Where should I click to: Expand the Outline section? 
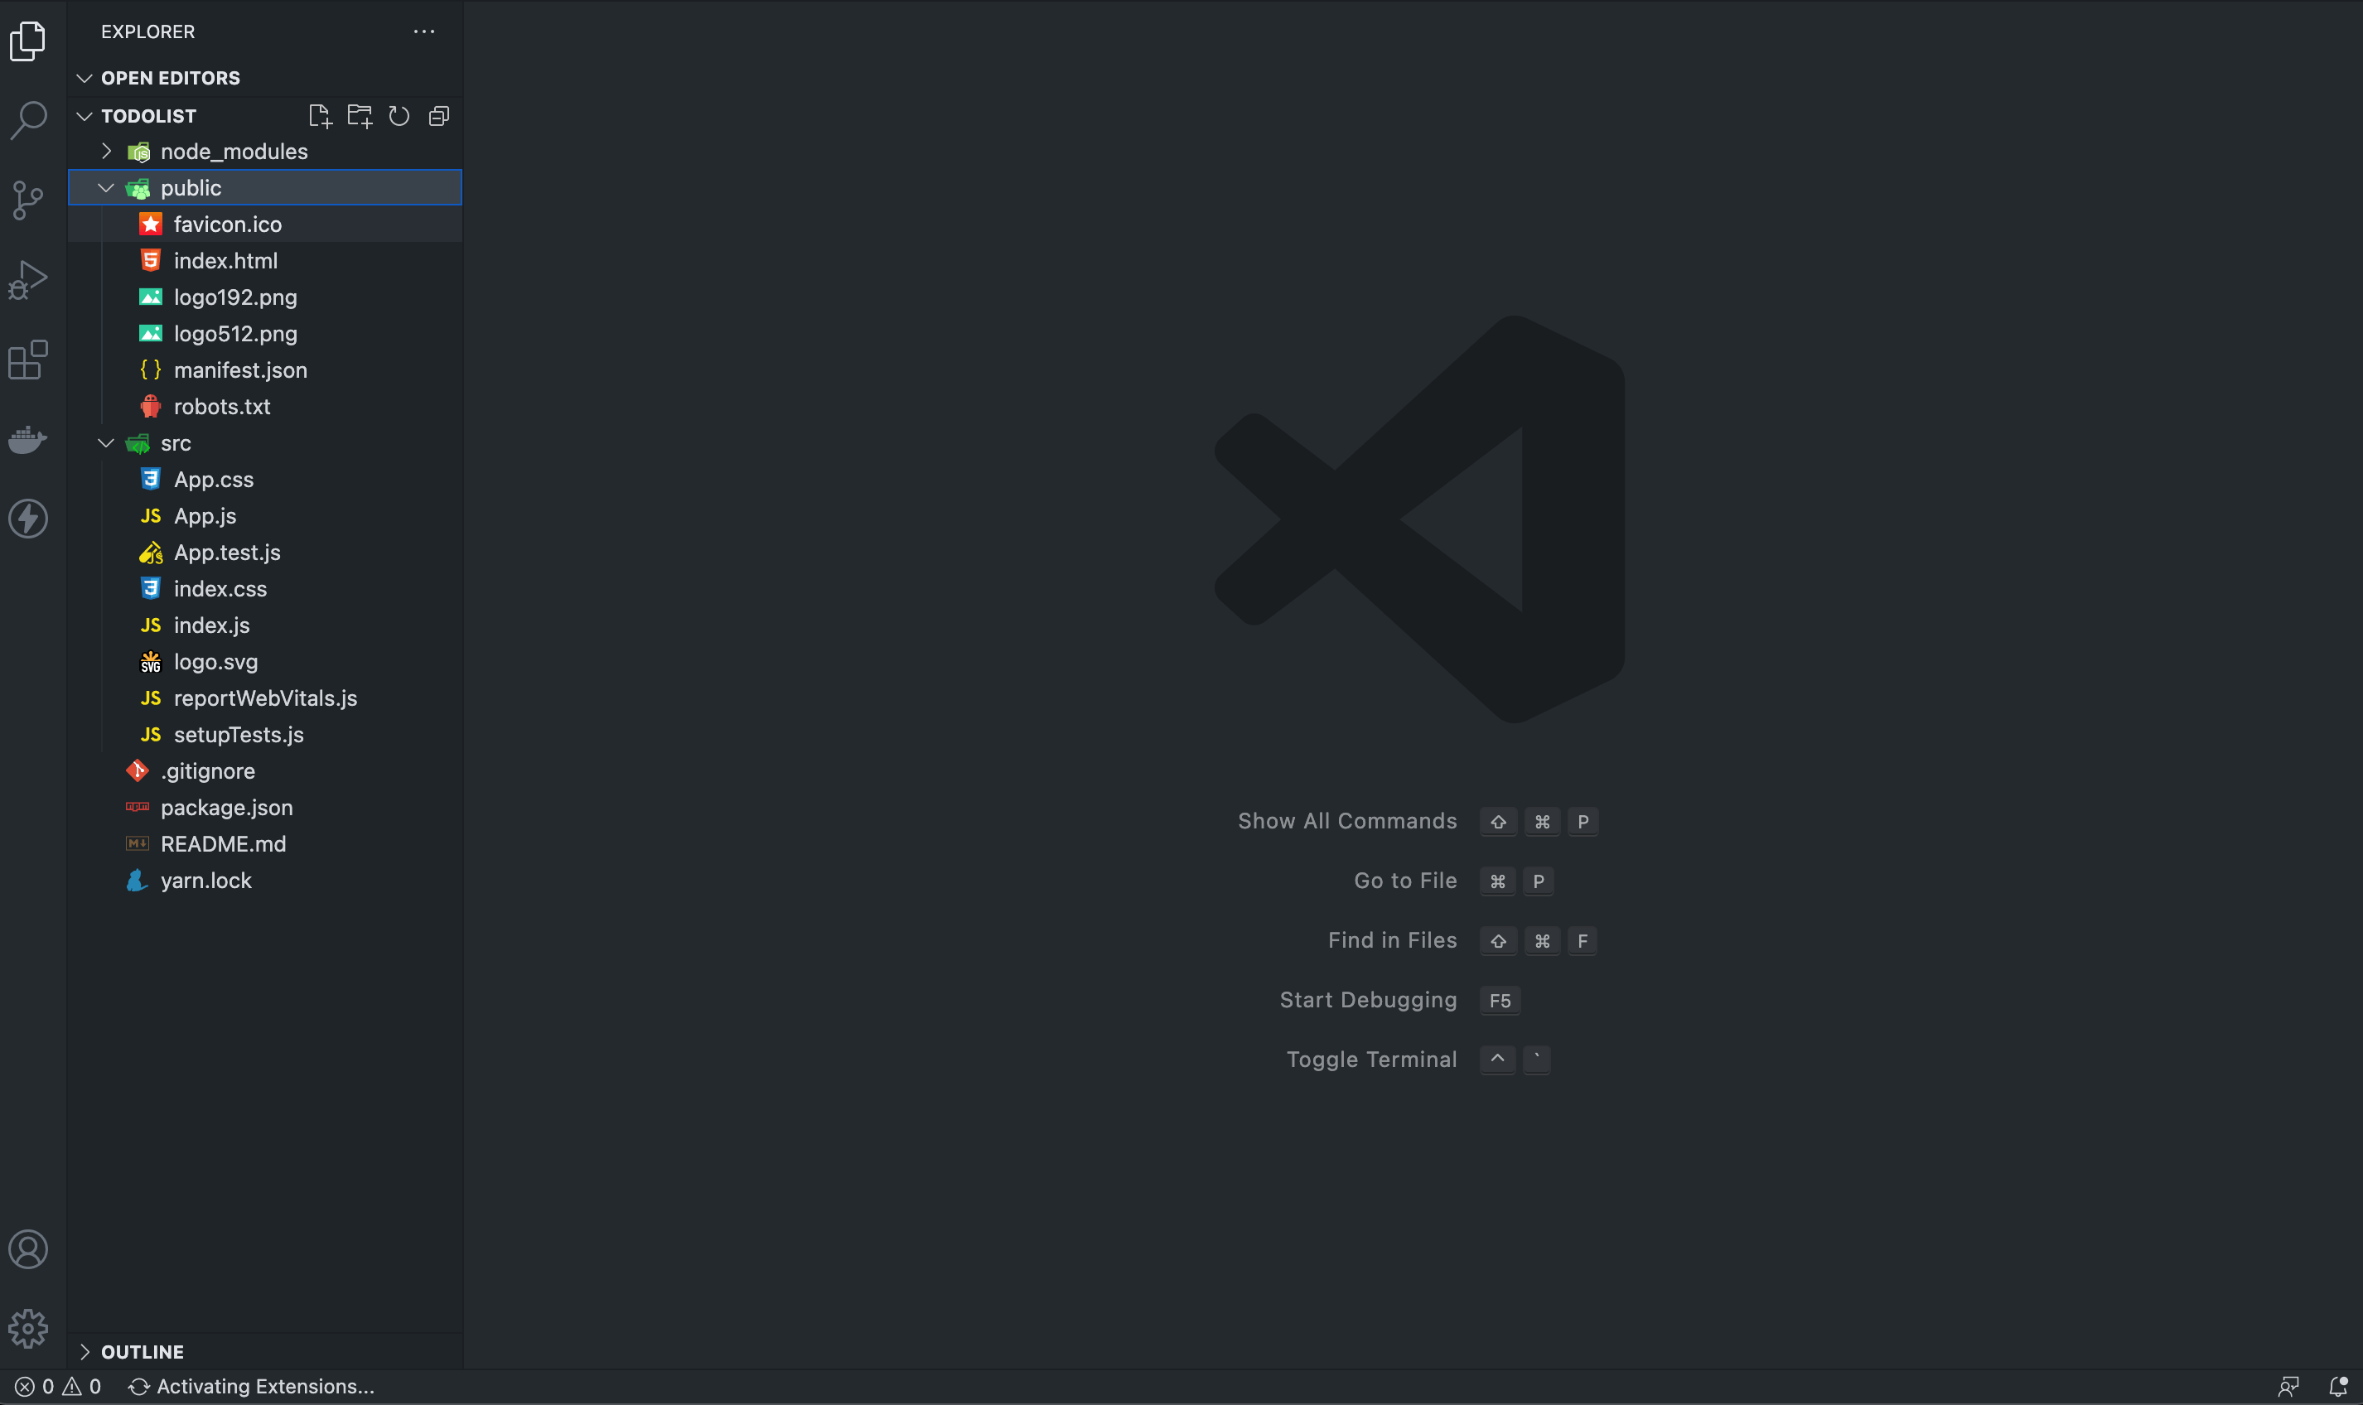(x=265, y=1351)
